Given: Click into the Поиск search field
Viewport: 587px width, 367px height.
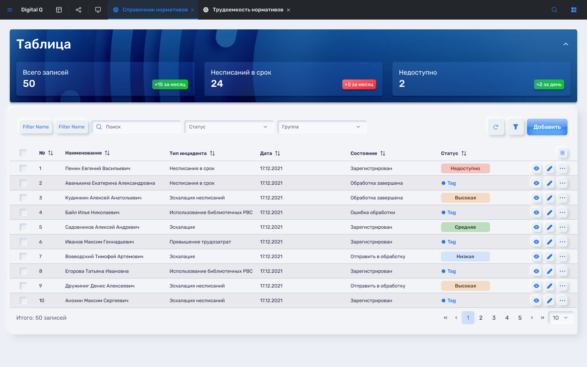Looking at the screenshot, I should point(136,127).
